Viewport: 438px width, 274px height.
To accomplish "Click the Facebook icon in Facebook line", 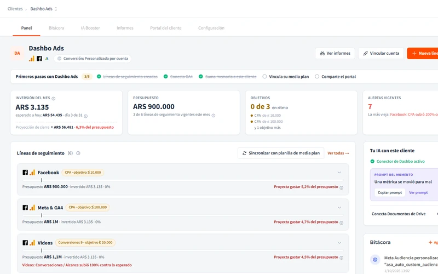I will pos(25,173).
